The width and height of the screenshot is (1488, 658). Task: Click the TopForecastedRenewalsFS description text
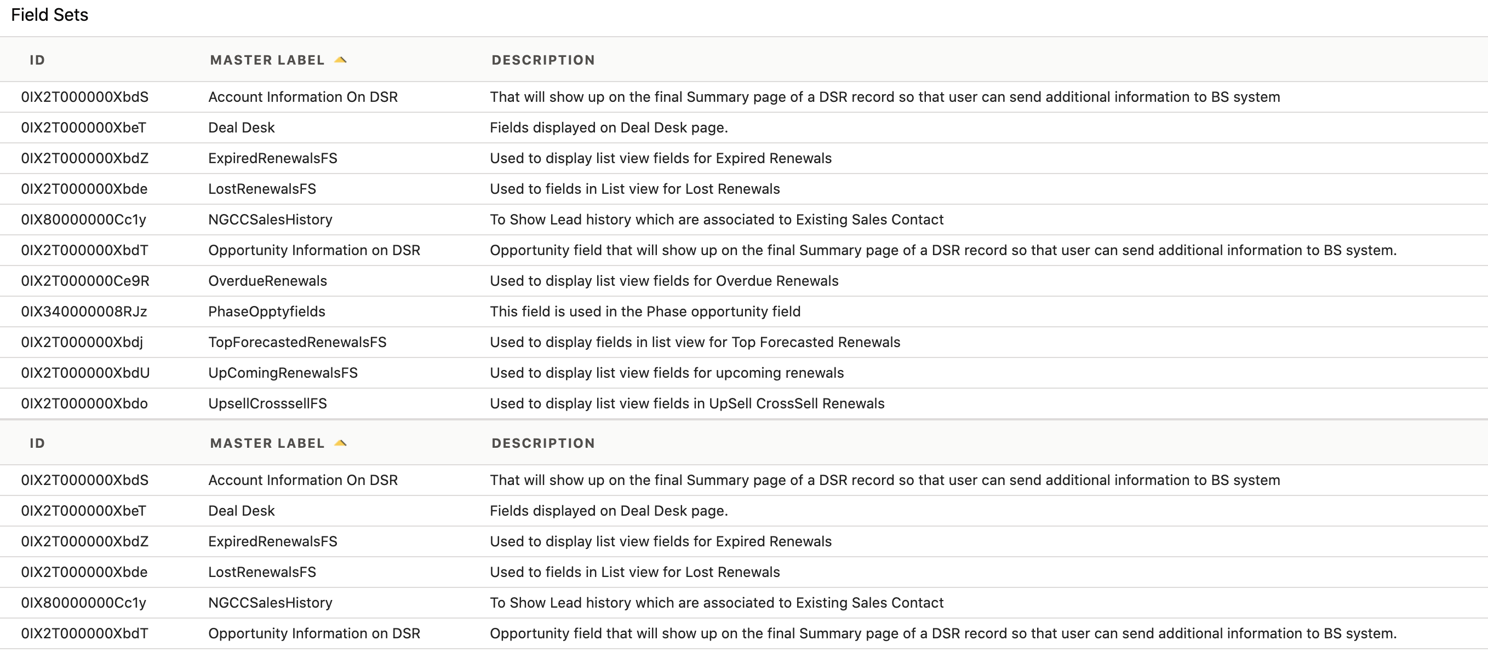[695, 342]
